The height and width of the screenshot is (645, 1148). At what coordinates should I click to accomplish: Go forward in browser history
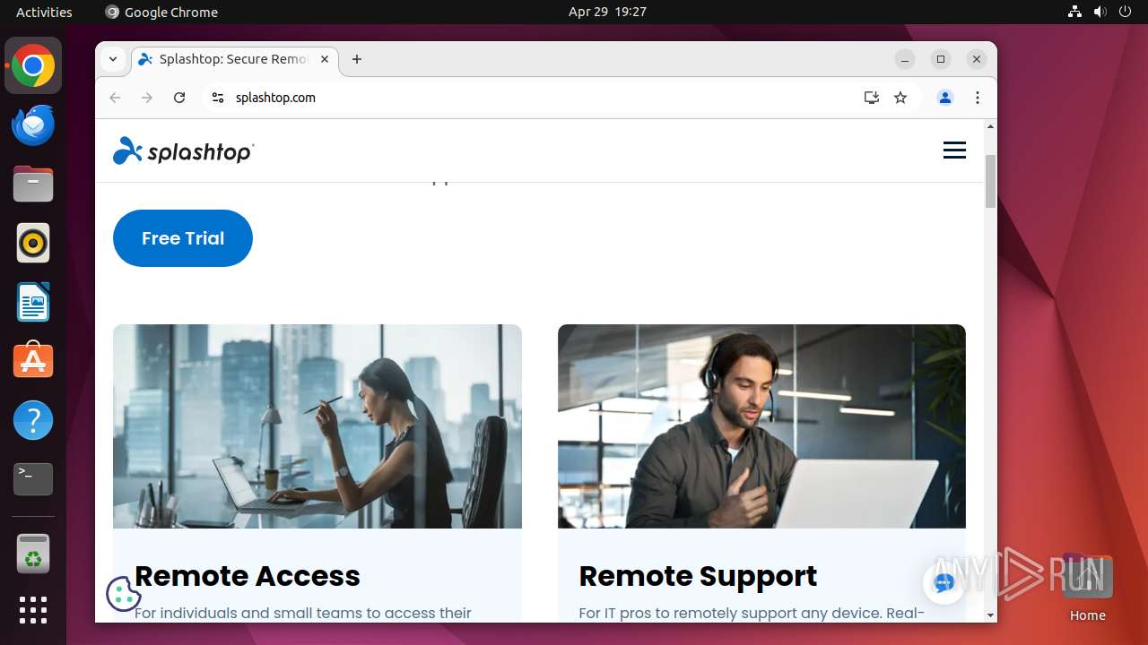point(147,98)
